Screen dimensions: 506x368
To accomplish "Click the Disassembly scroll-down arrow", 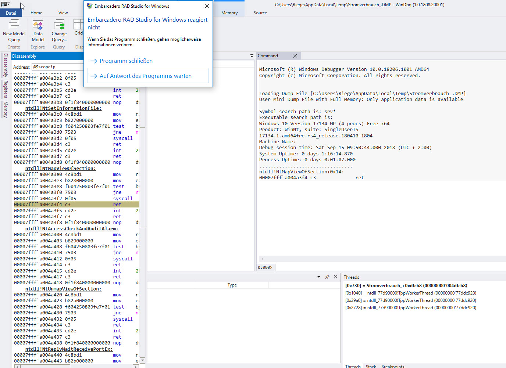I will coord(143,360).
